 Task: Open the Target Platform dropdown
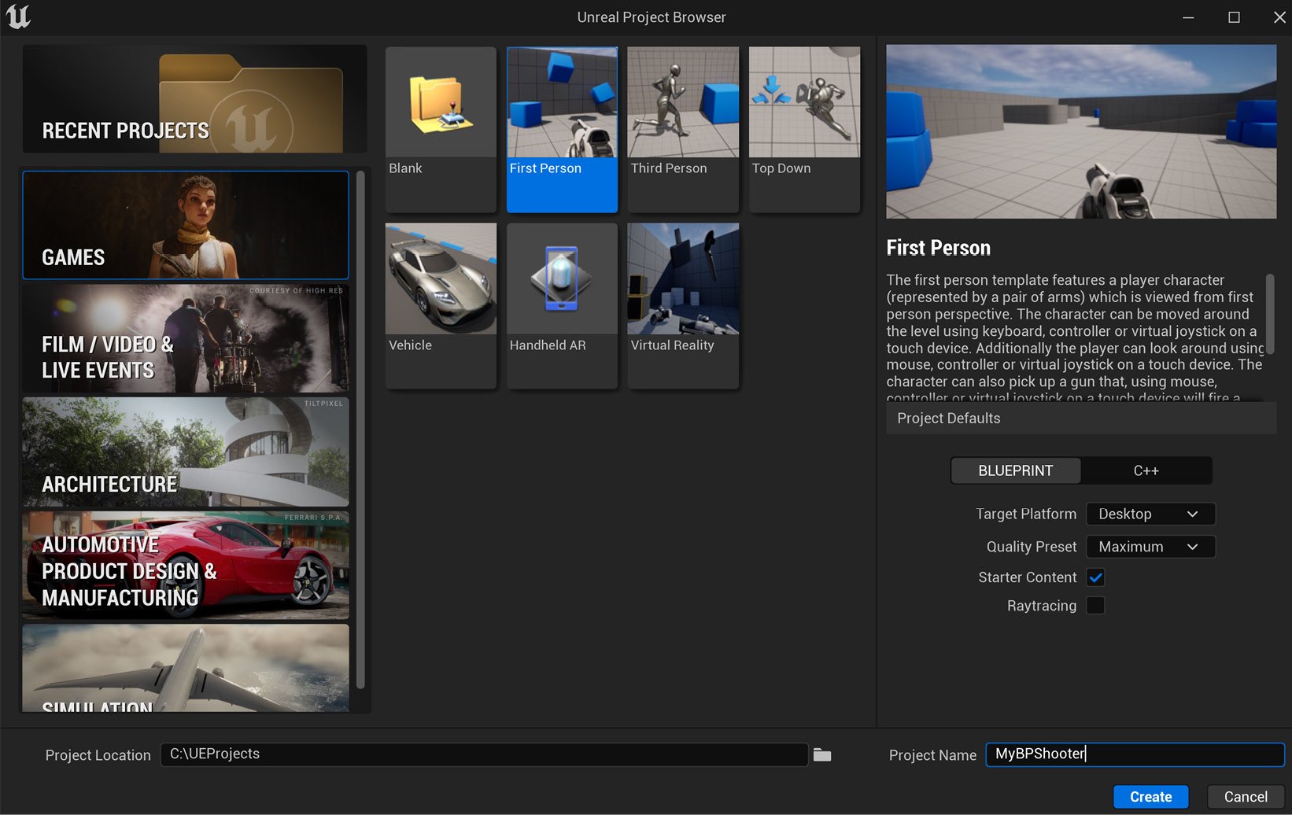1150,514
